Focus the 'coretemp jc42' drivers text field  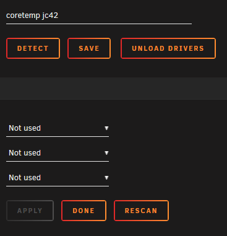pyautogui.click(x=99, y=16)
